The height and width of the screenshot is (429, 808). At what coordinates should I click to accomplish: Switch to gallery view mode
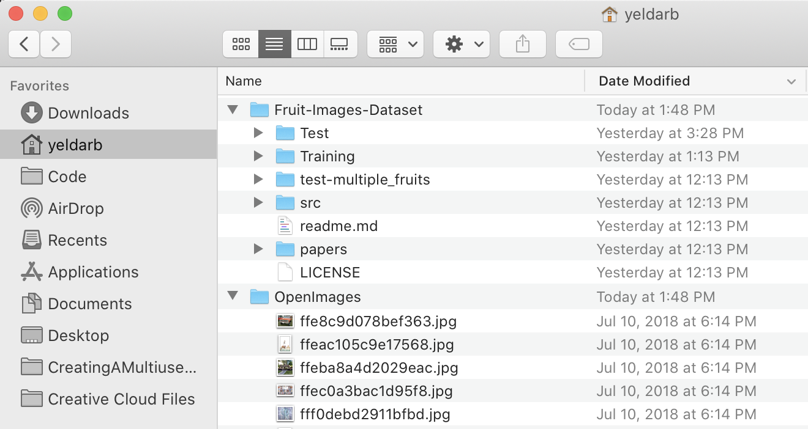click(x=340, y=43)
